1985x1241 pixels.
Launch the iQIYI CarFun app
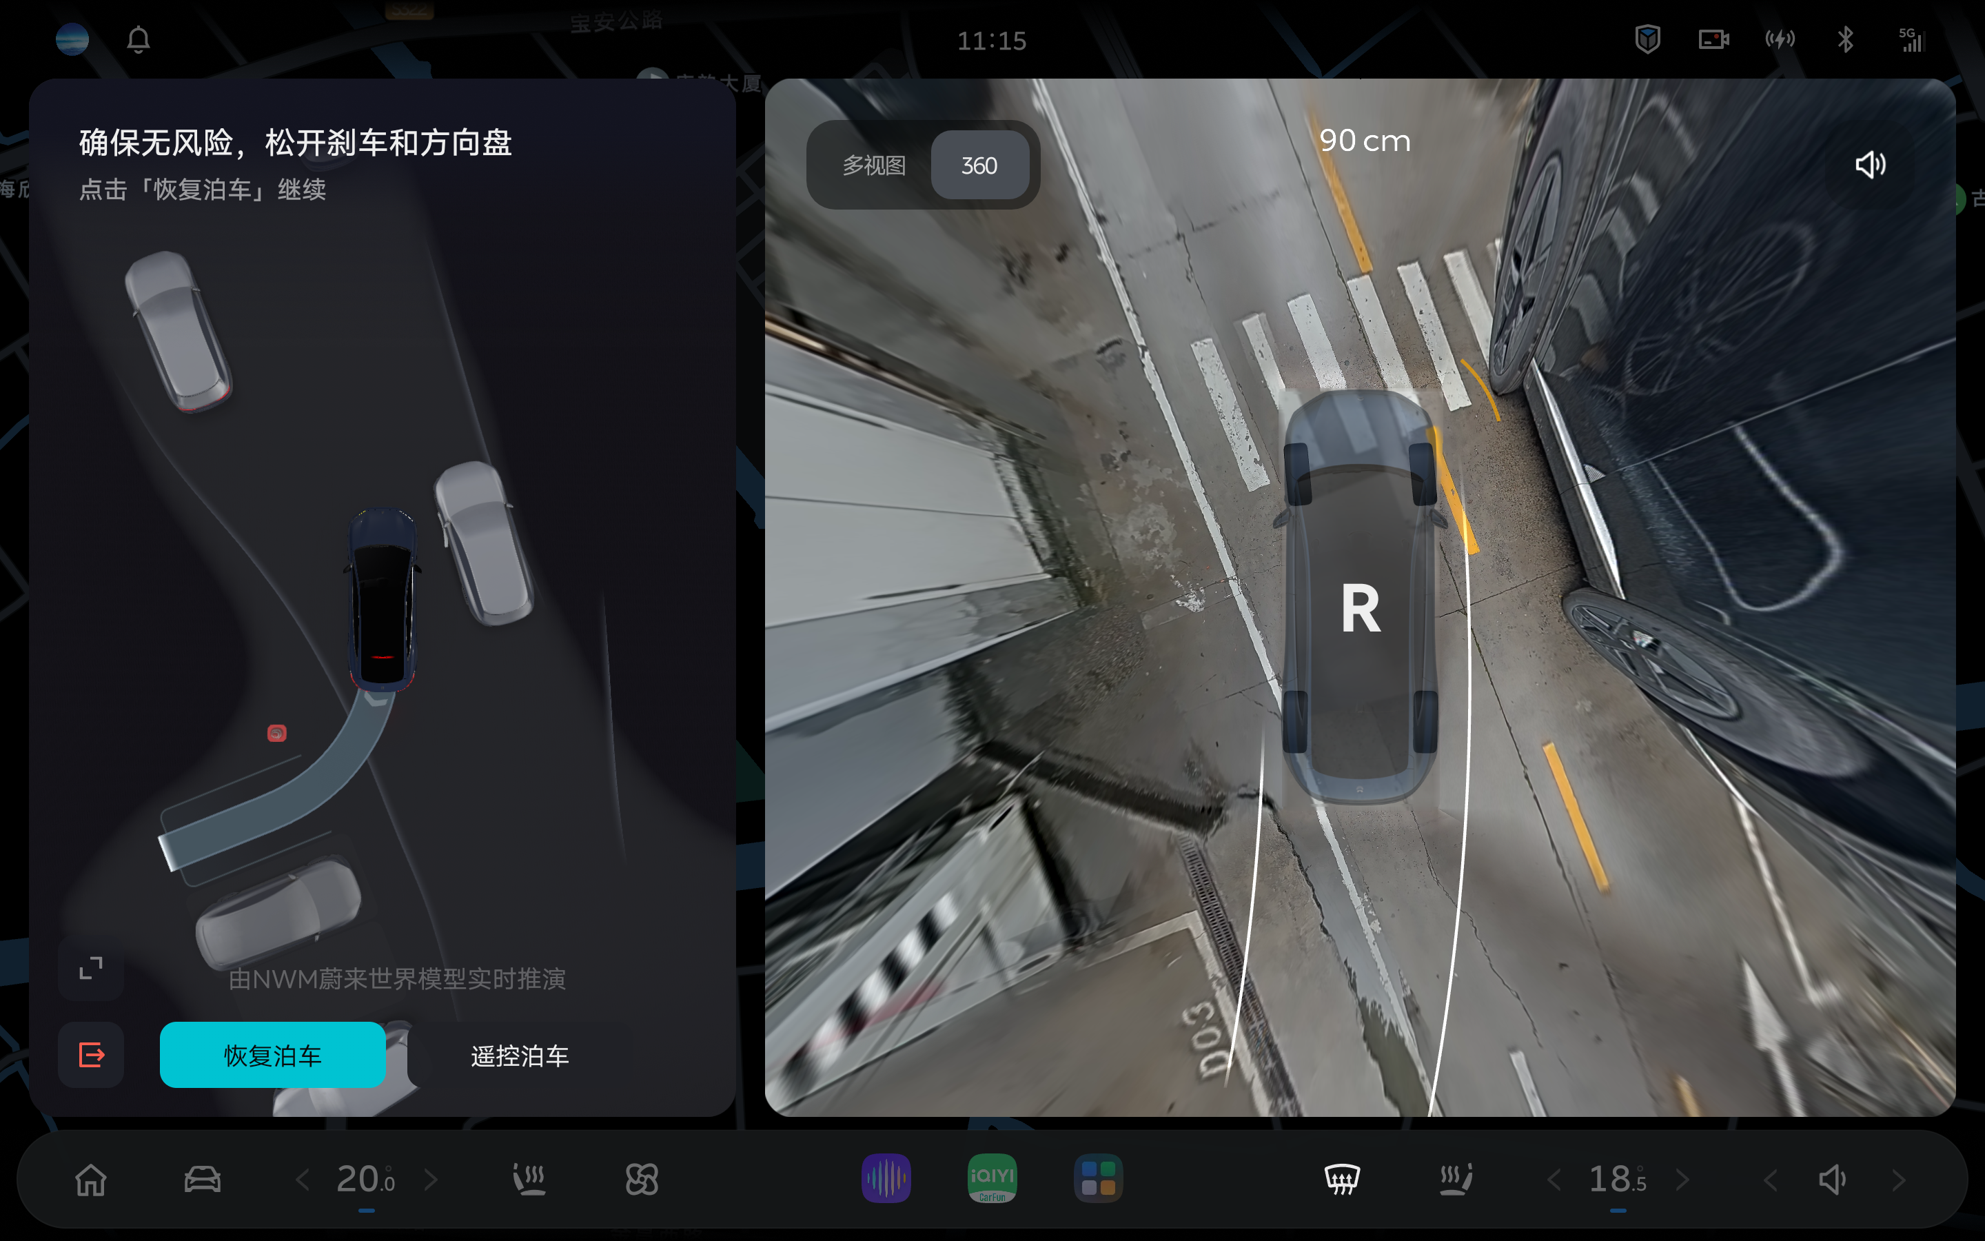coord(992,1179)
